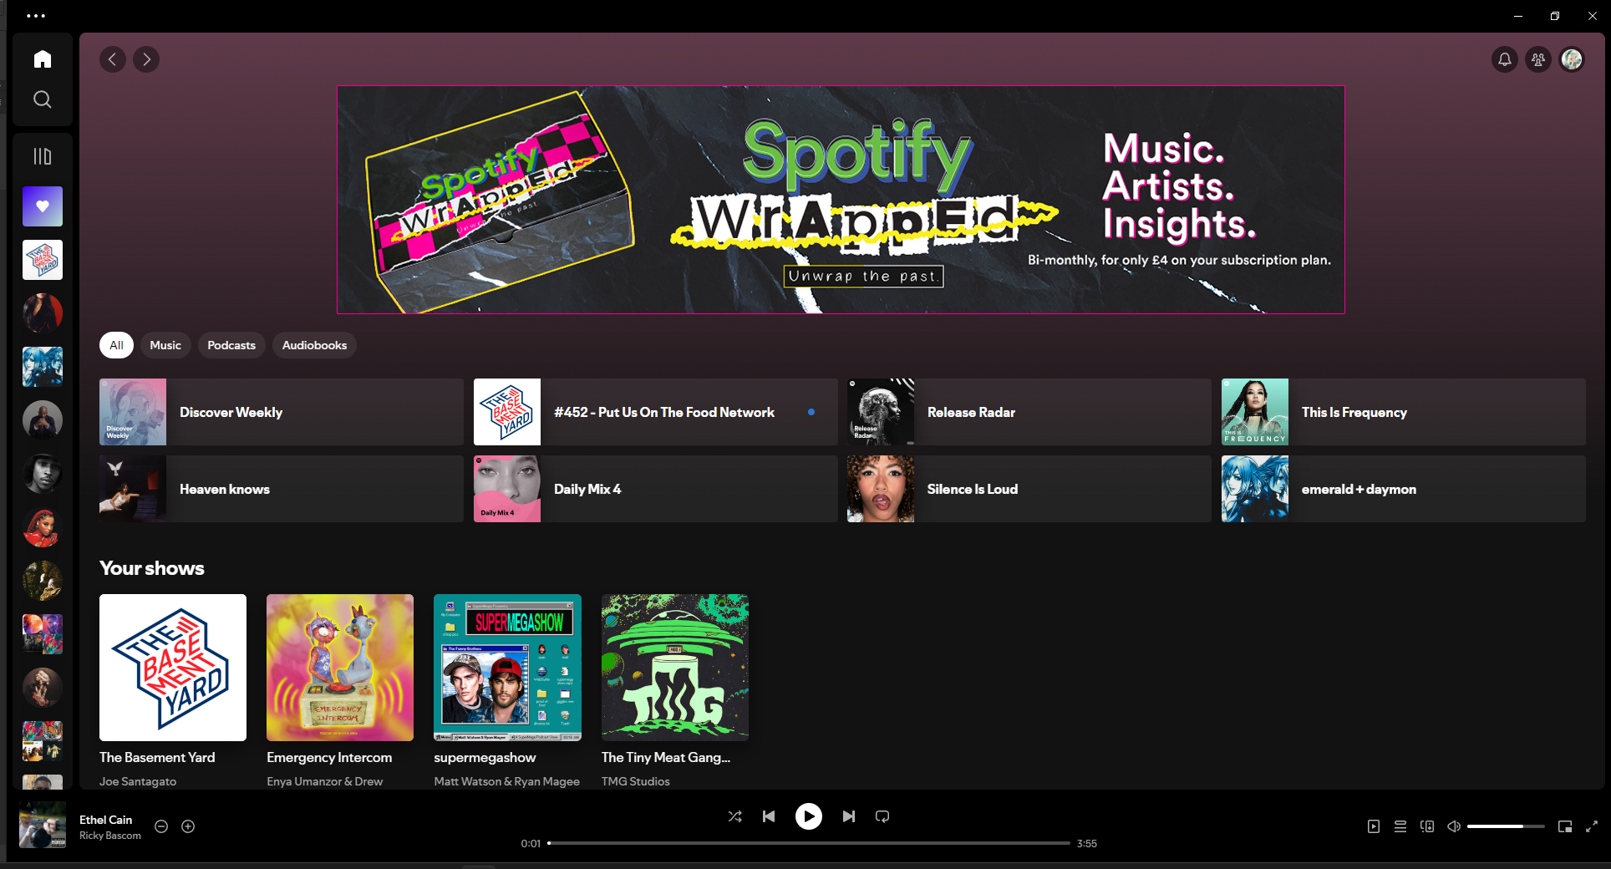
Task: Click the now playing album cover
Action: (x=43, y=825)
